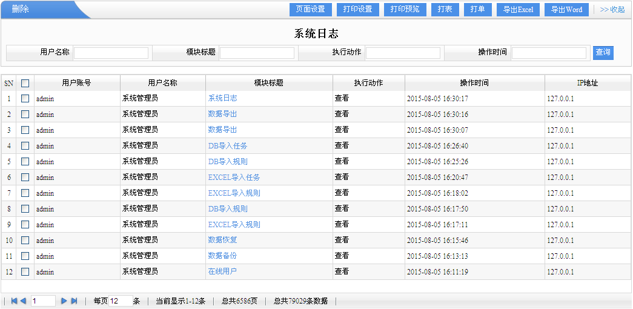Tick the checkbox for row 12

(25, 272)
